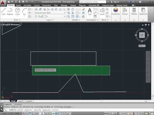This screenshot has width=154, height=115.
Task: Click the Help question mark icon
Action: [x=140, y=2]
